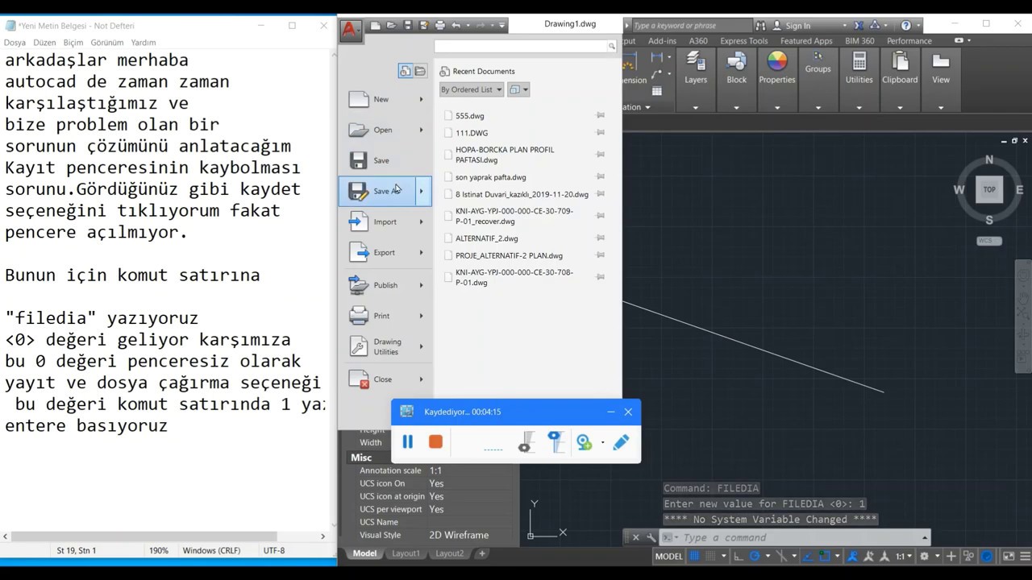This screenshot has height=580, width=1032.
Task: Click Save in the application menu
Action: point(385,160)
